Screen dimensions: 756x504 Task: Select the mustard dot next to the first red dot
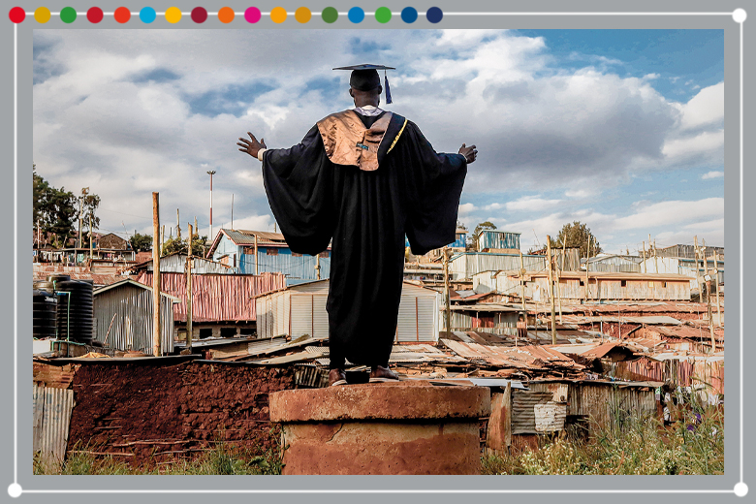point(42,15)
